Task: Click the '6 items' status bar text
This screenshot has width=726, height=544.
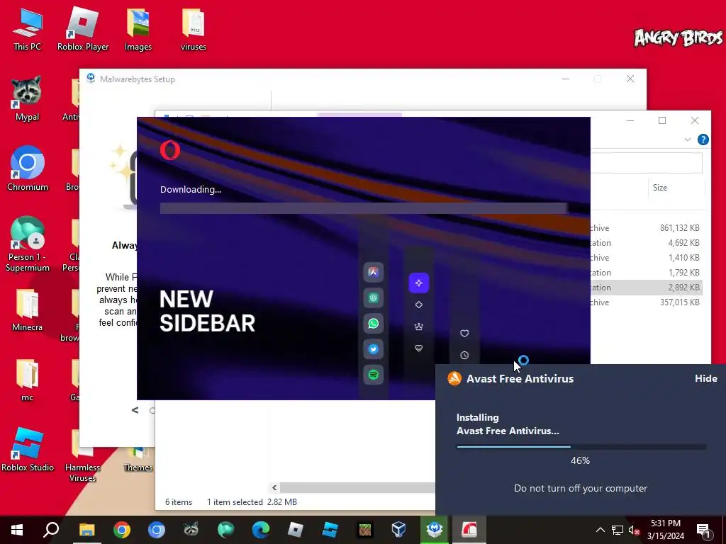Action: click(x=179, y=502)
